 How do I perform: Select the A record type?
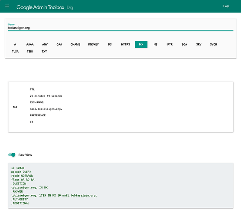[15, 44]
